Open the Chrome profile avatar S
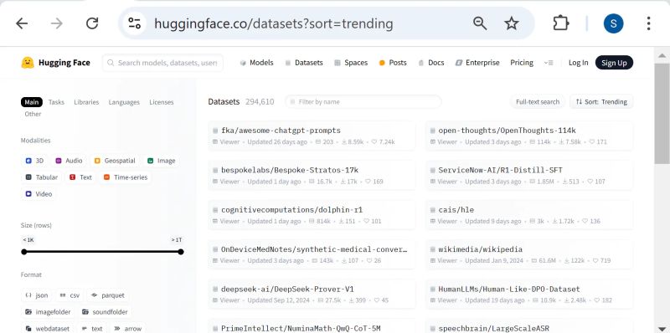Screen dimensions: 670x333 [613, 23]
